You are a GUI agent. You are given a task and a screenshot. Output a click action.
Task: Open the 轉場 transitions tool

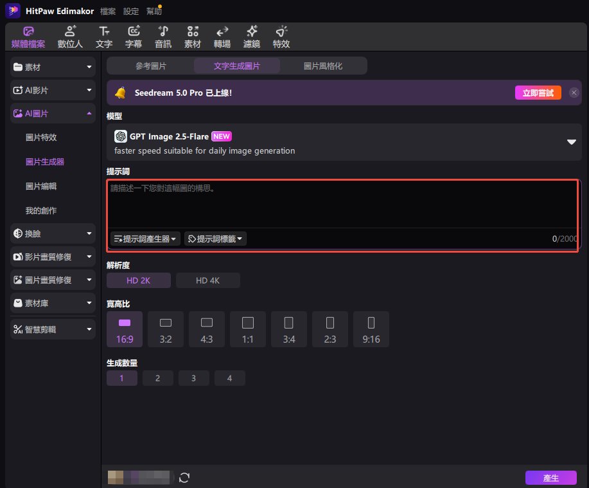tap(222, 37)
